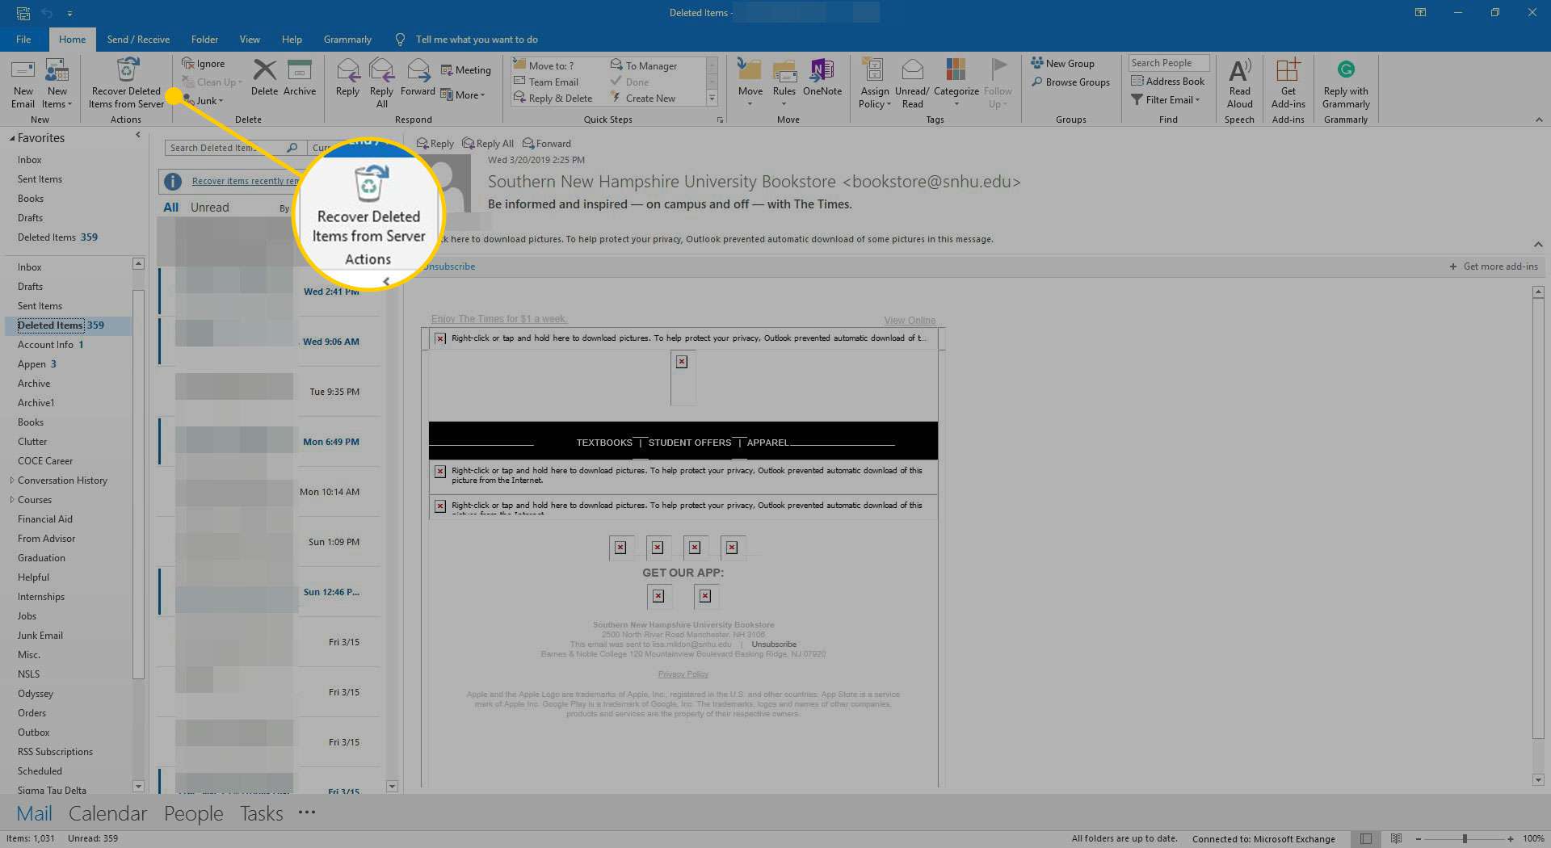
Task: Switch to the View tab
Action: (250, 39)
